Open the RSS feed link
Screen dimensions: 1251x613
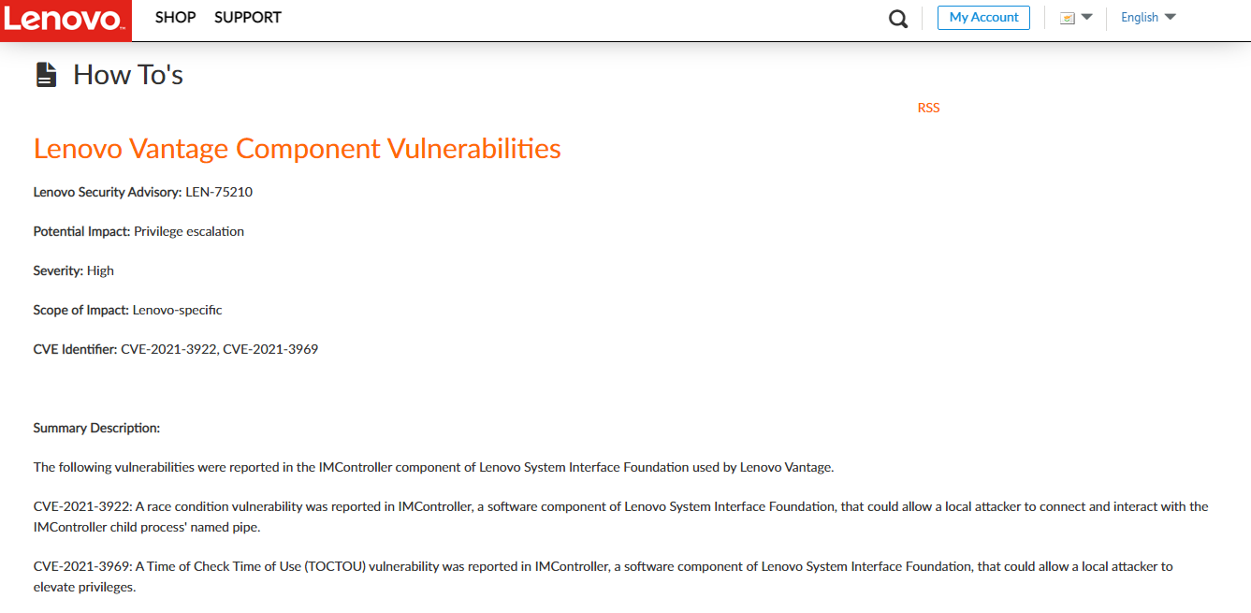click(x=928, y=108)
